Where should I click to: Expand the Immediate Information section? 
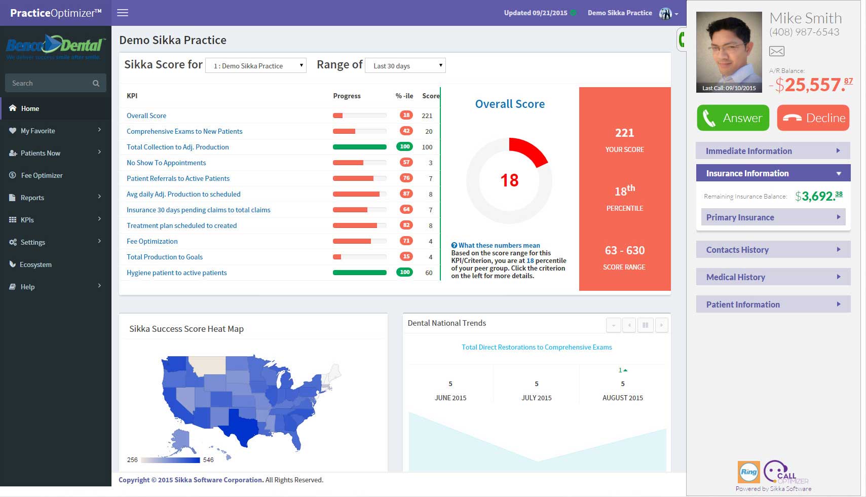[x=772, y=151]
